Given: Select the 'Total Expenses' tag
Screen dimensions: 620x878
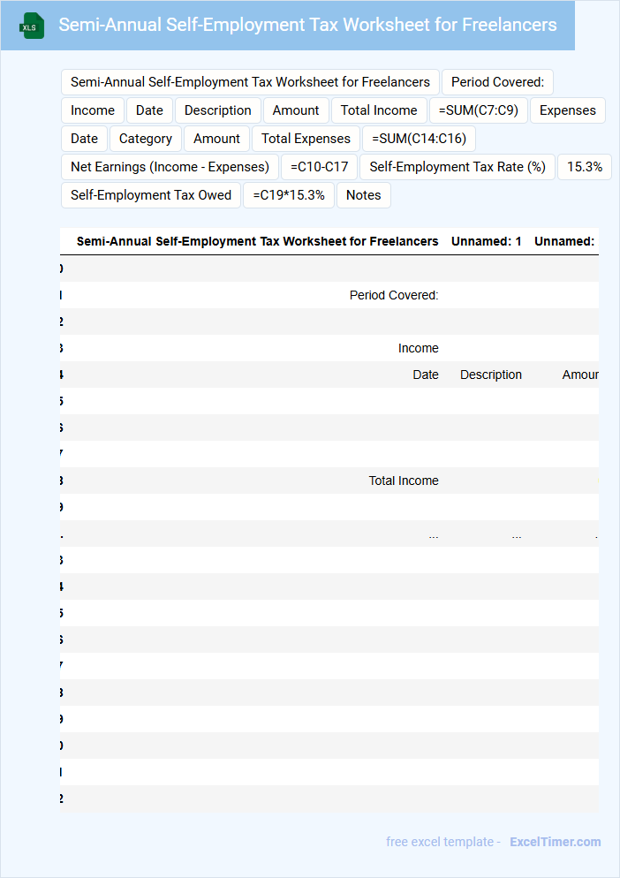Looking at the screenshot, I should pyautogui.click(x=306, y=139).
